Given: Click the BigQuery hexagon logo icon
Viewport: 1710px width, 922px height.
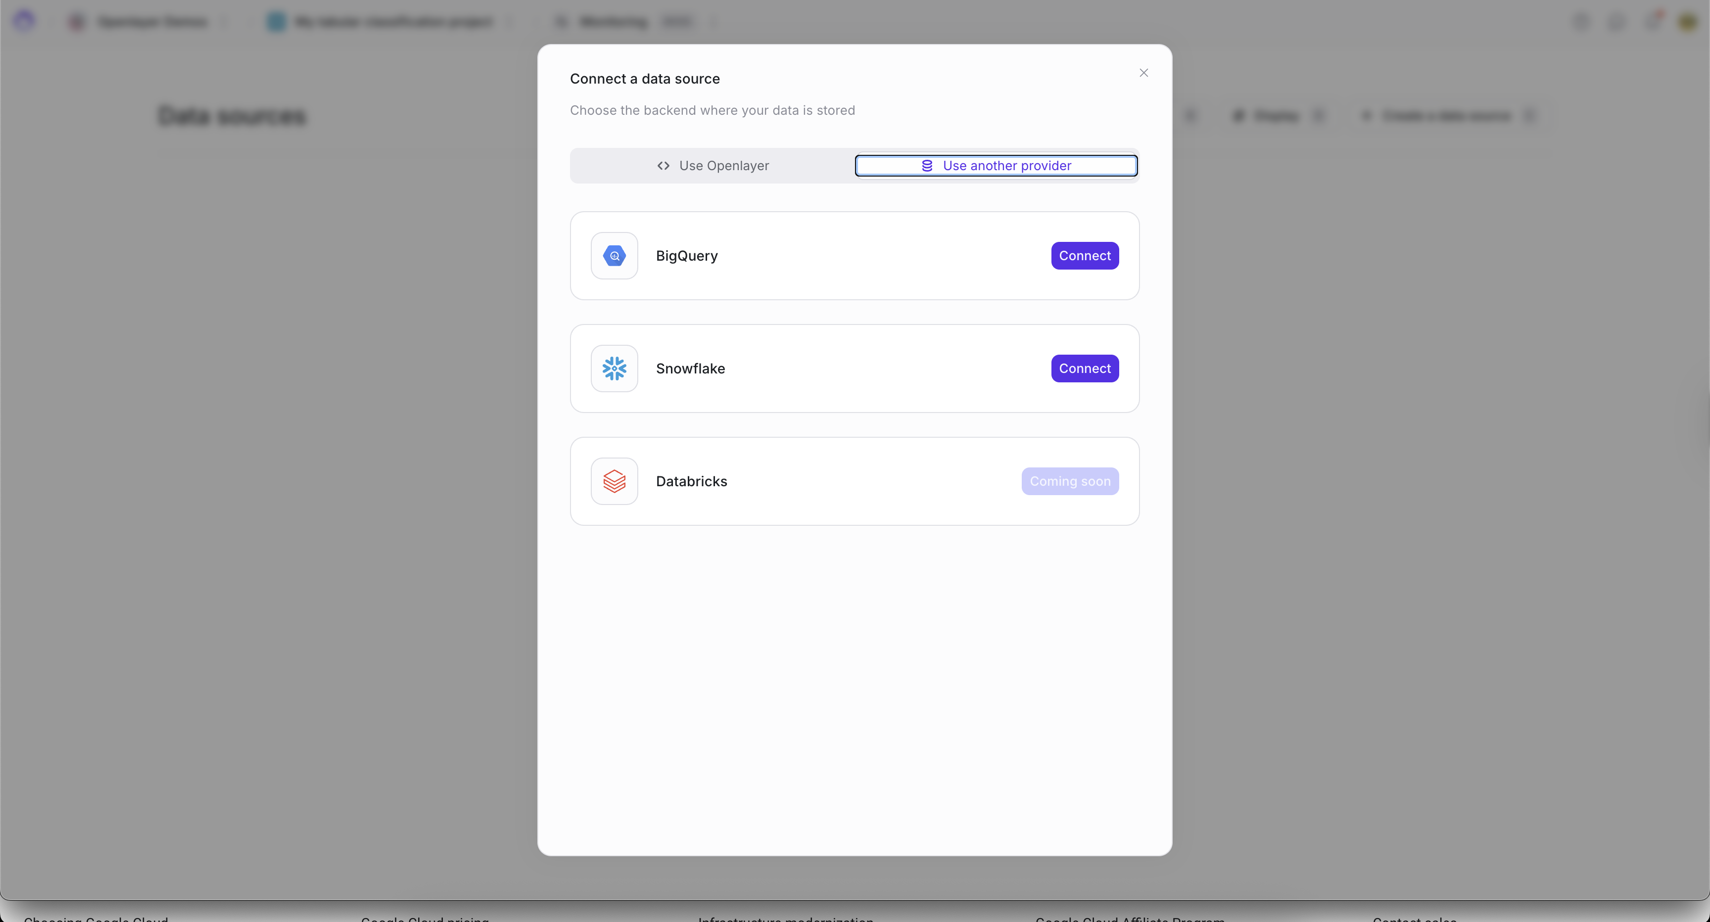Looking at the screenshot, I should [614, 256].
